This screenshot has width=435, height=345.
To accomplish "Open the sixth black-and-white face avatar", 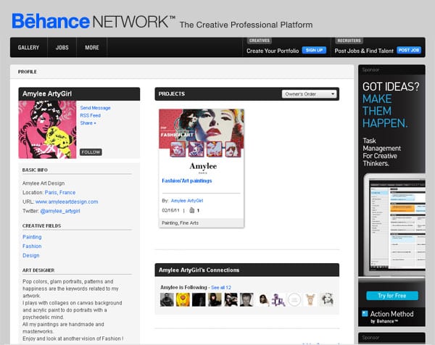I will click(246, 300).
